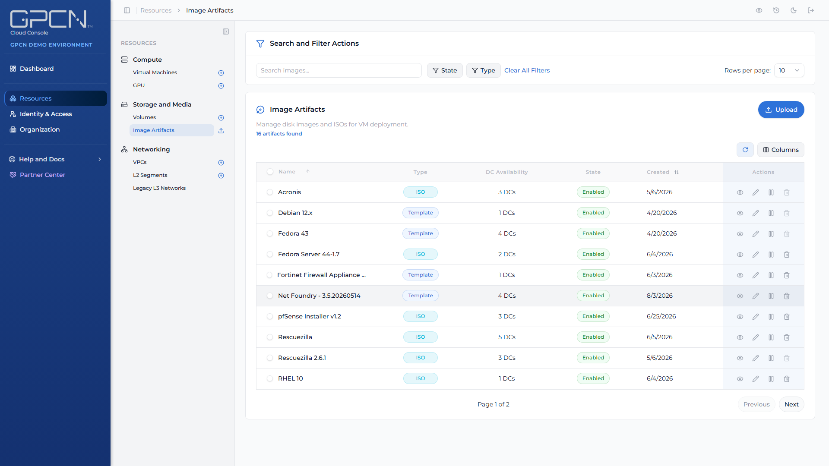This screenshot has width=829, height=466.
Task: Click the Resources breadcrumb link
Action: coord(156,10)
